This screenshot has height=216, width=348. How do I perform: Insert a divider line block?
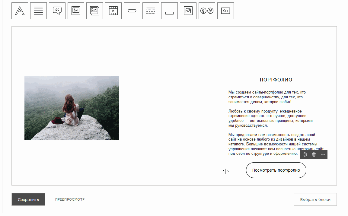tap(151, 11)
